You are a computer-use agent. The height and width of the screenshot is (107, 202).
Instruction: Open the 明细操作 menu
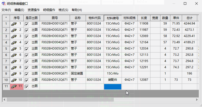[x=49, y=10]
